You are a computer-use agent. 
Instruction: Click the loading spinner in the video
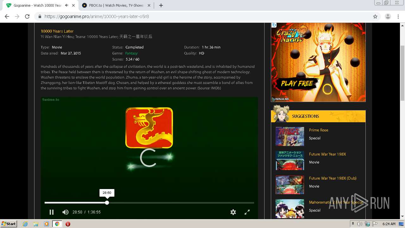tap(148, 158)
